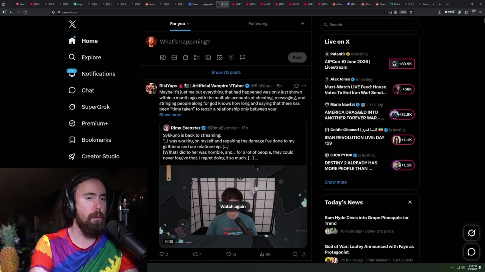Click browser back arrow

tap(11, 12)
